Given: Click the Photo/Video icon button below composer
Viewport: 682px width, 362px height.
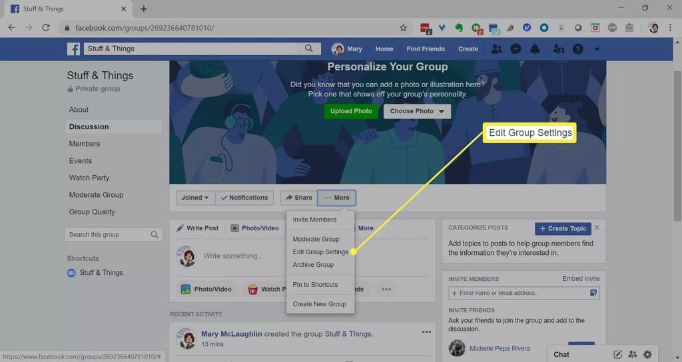Looking at the screenshot, I should click(x=206, y=289).
